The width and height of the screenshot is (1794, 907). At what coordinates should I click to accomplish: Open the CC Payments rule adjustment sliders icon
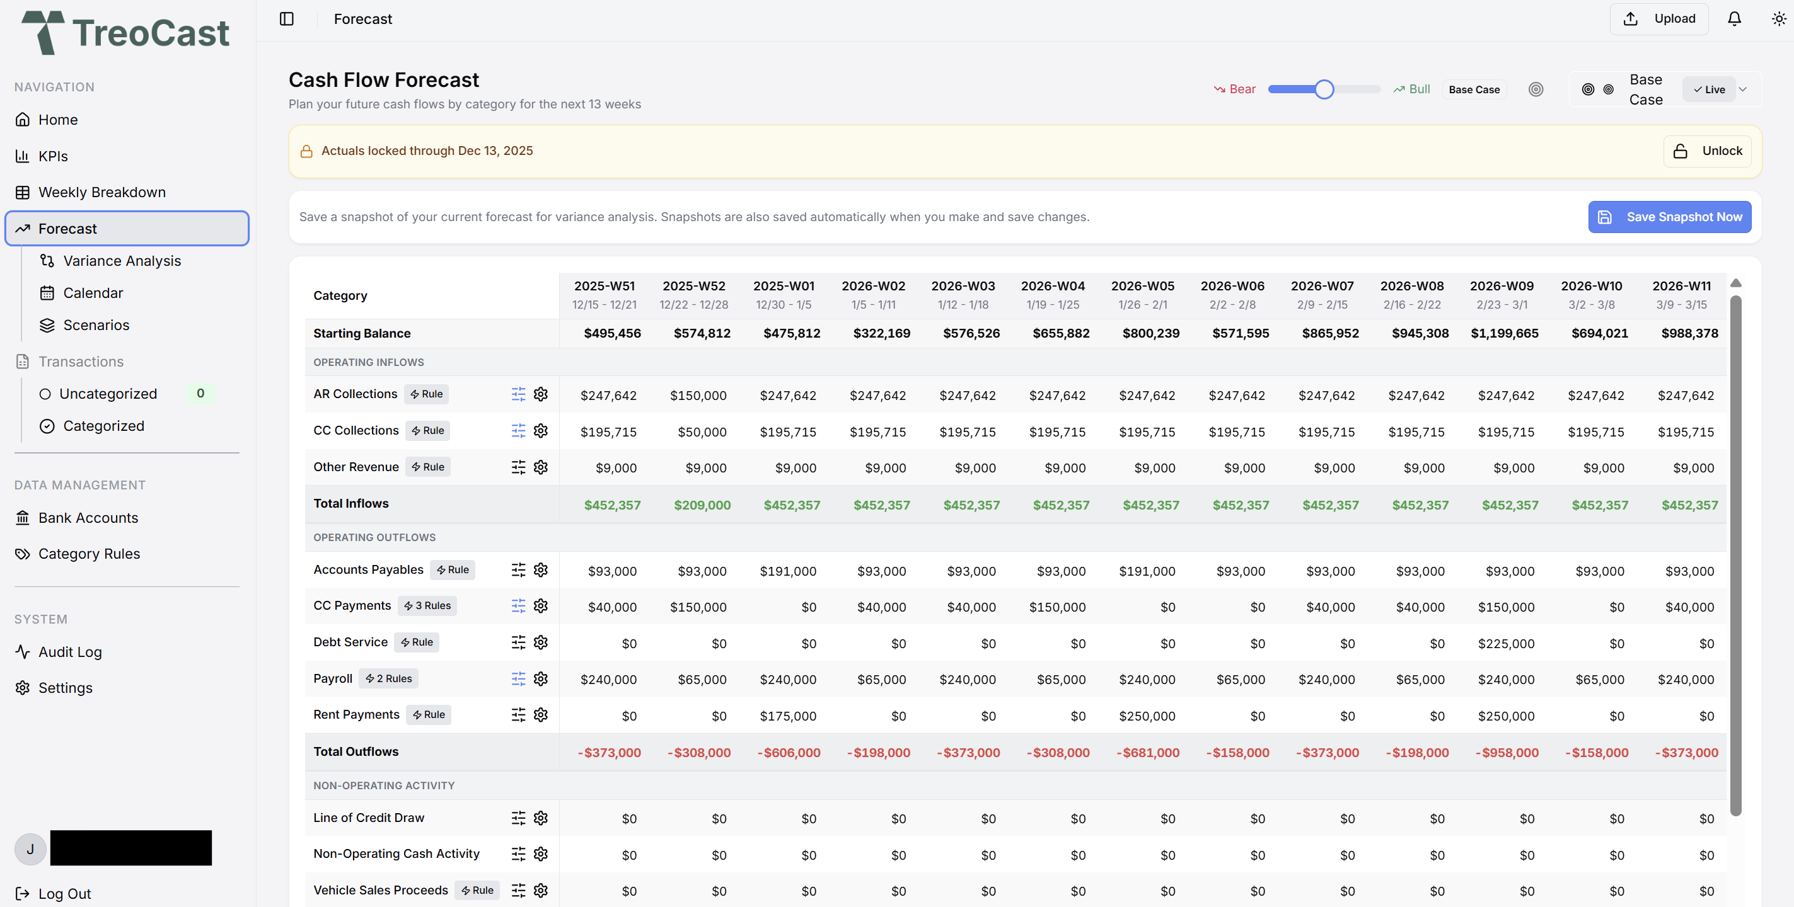tap(518, 605)
